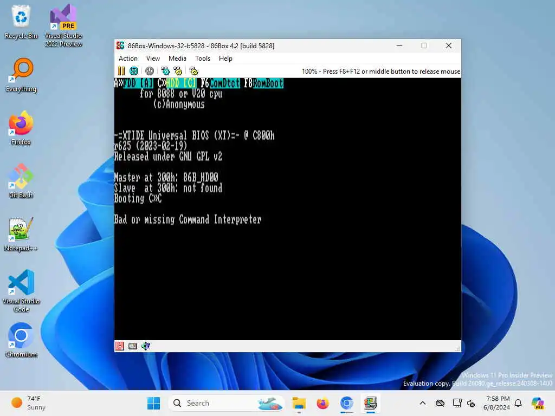Open Chromium from the taskbar
555x416 pixels.
point(347,403)
